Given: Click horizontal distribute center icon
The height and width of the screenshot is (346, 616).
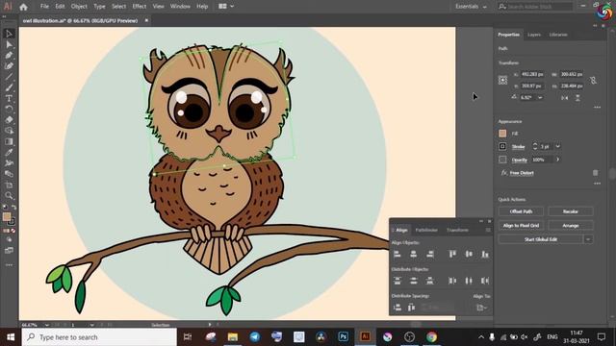Looking at the screenshot, I should tap(469, 281).
